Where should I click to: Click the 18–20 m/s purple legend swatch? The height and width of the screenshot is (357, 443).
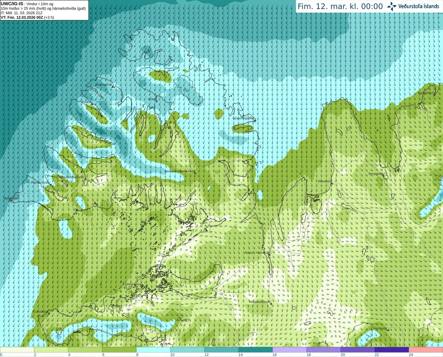[x=324, y=350]
